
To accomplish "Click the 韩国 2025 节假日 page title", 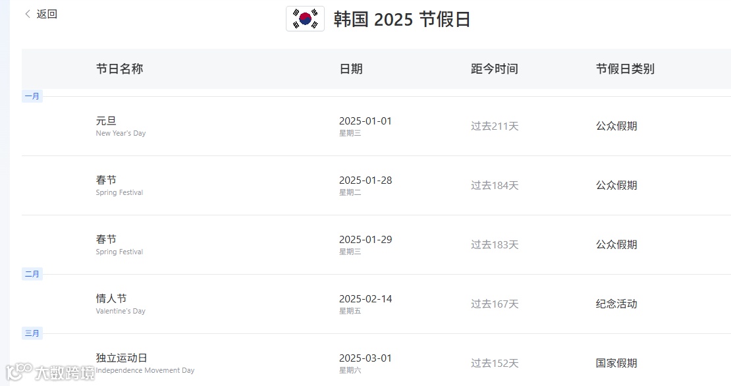I will tap(402, 19).
